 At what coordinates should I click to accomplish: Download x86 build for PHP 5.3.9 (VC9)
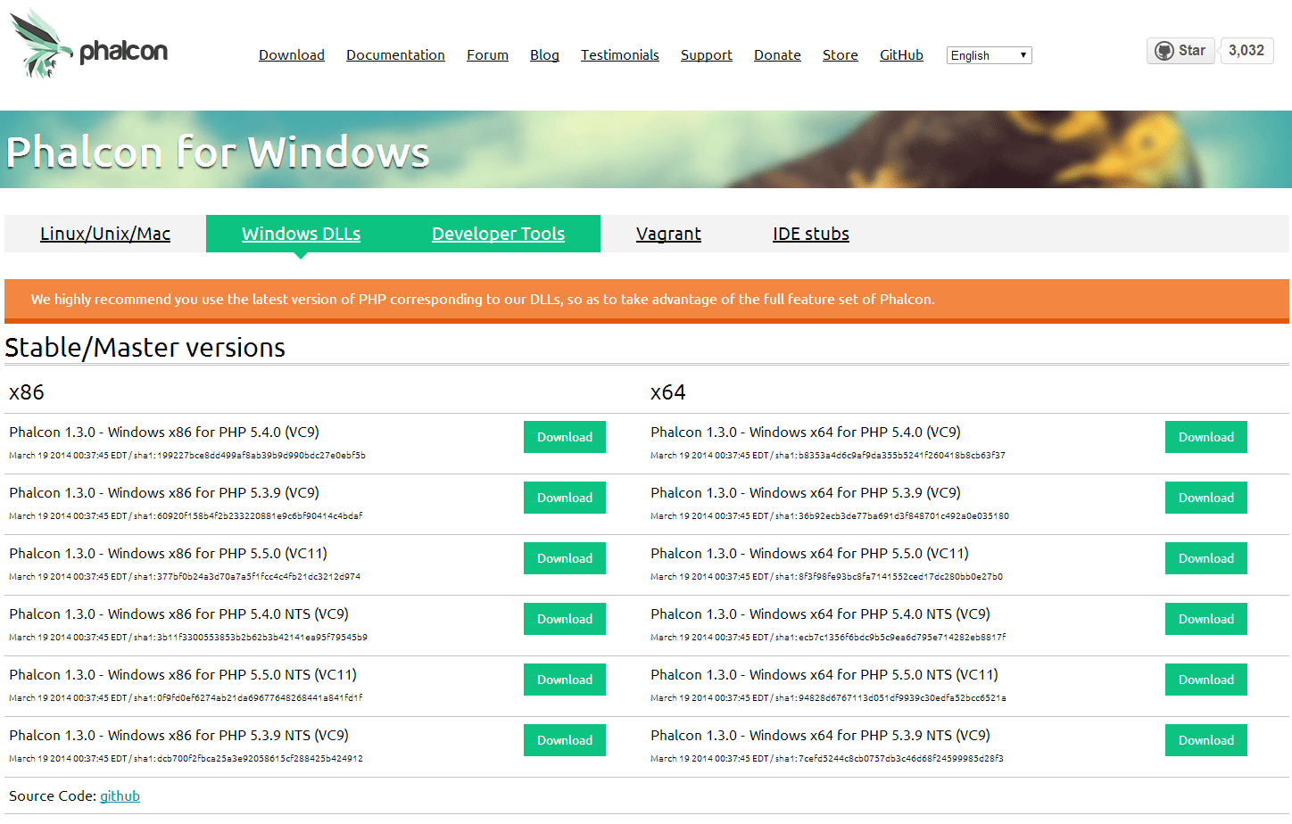(x=565, y=498)
